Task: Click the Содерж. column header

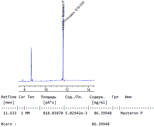Action: point(97,97)
